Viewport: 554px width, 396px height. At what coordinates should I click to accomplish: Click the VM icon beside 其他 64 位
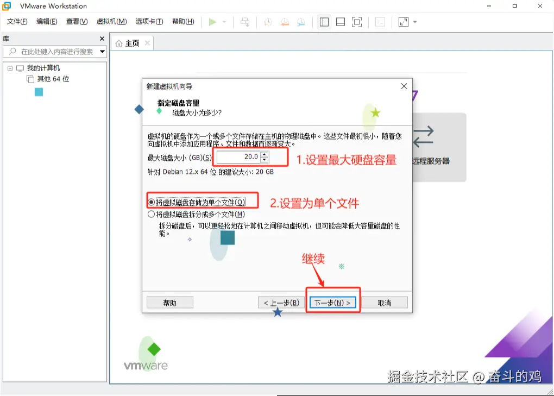pos(30,79)
